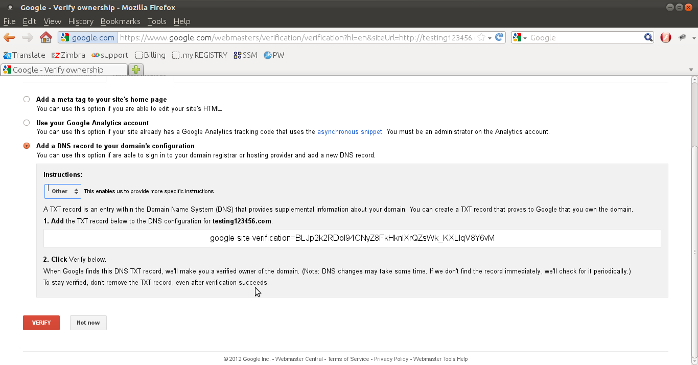Screen dimensions: 698x365
Task: Open the Translate bookmark
Action: (24, 55)
